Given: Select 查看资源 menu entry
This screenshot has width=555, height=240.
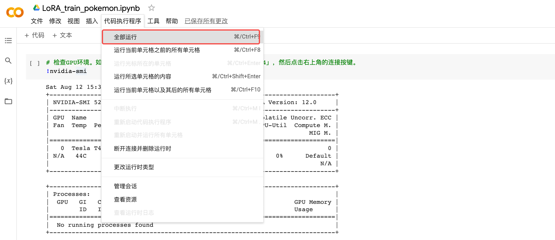Looking at the screenshot, I should (125, 200).
